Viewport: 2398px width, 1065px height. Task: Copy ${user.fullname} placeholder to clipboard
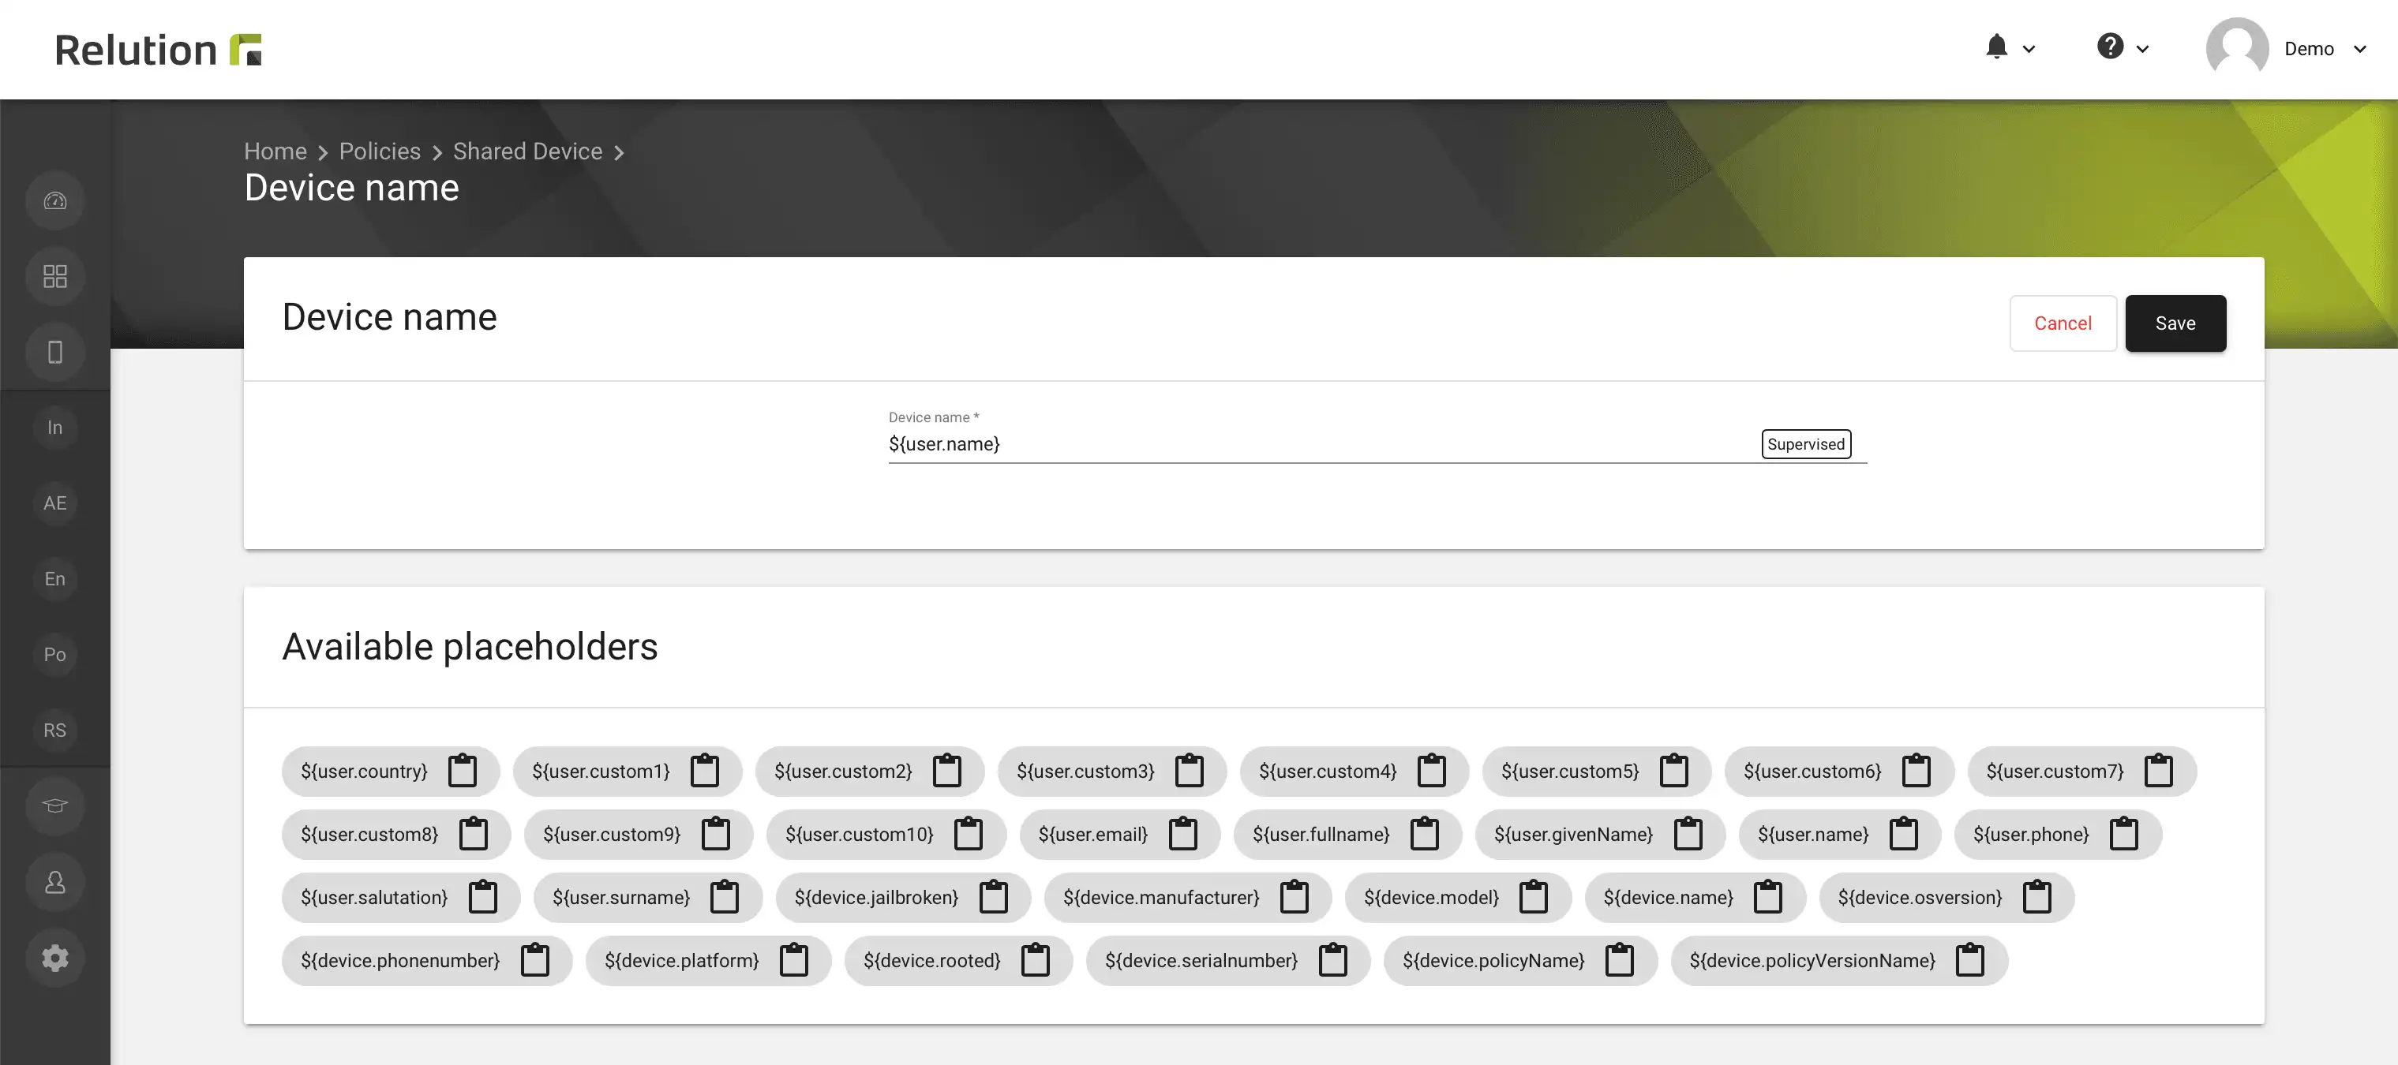pos(1424,835)
